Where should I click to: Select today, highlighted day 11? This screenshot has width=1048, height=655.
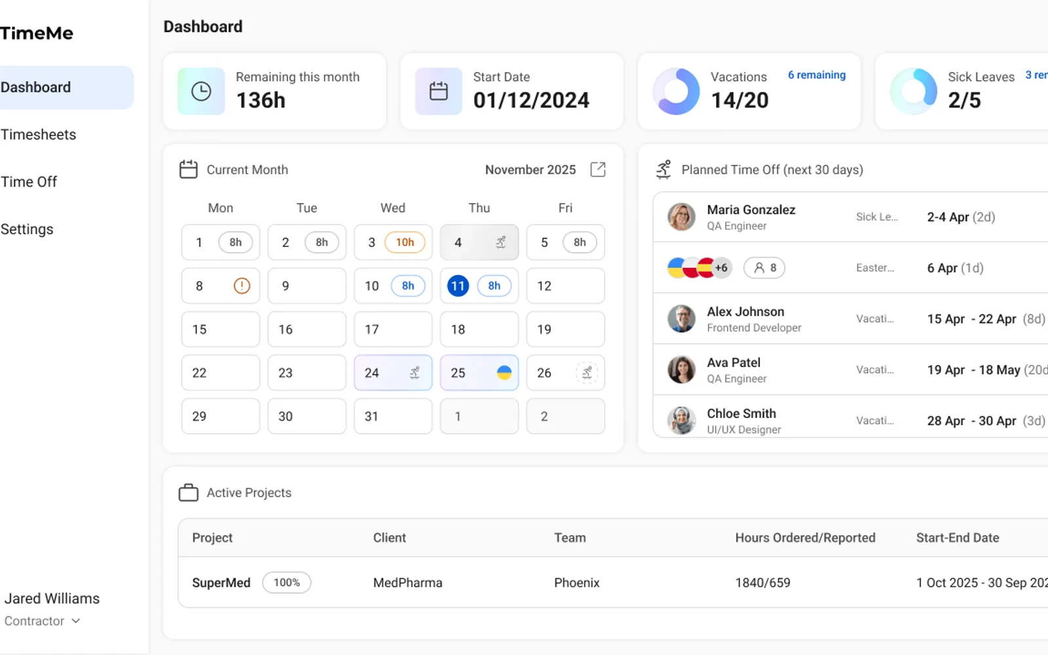(458, 286)
